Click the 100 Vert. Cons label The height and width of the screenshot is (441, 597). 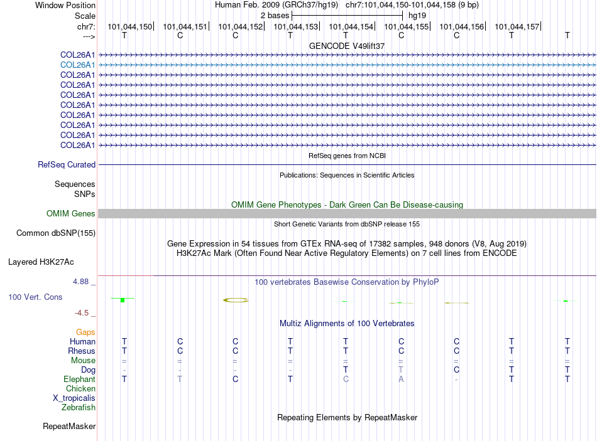[35, 297]
